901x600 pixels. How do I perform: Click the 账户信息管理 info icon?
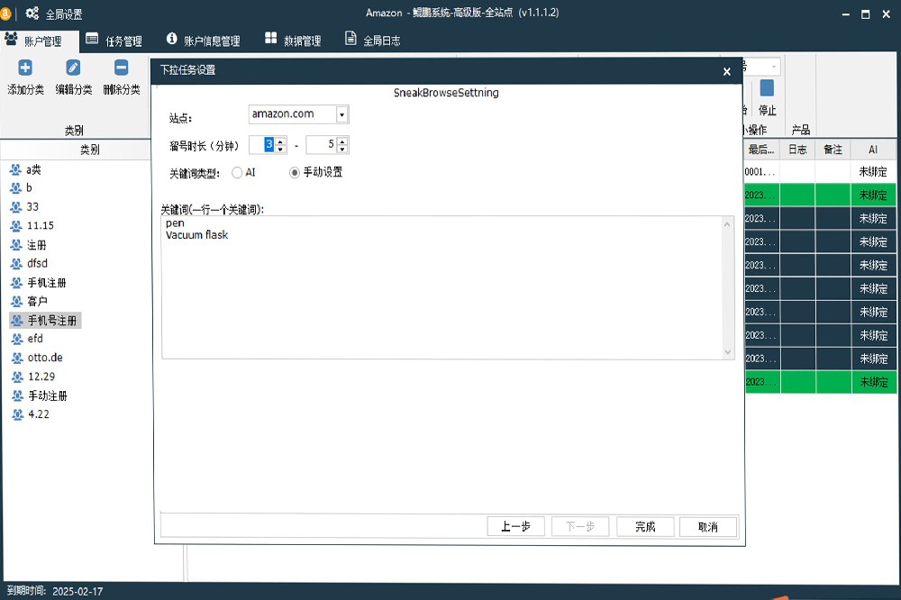171,39
